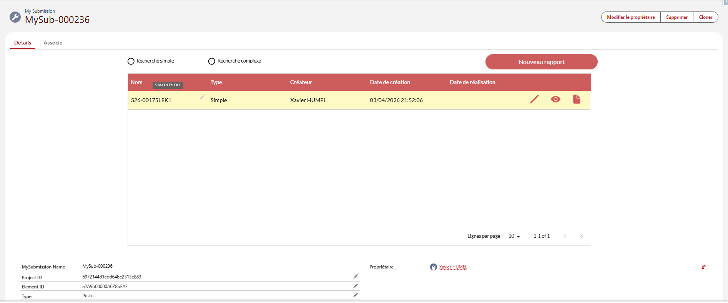Create a Nouveau rapport
Viewport: 728px width, 303px height.
(x=541, y=62)
